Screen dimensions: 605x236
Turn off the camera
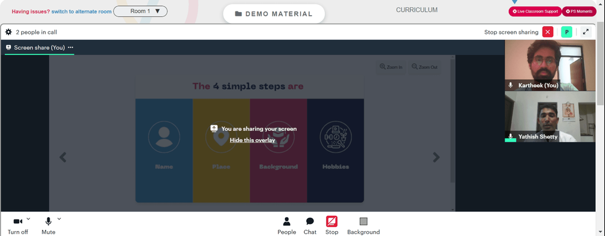tap(18, 226)
